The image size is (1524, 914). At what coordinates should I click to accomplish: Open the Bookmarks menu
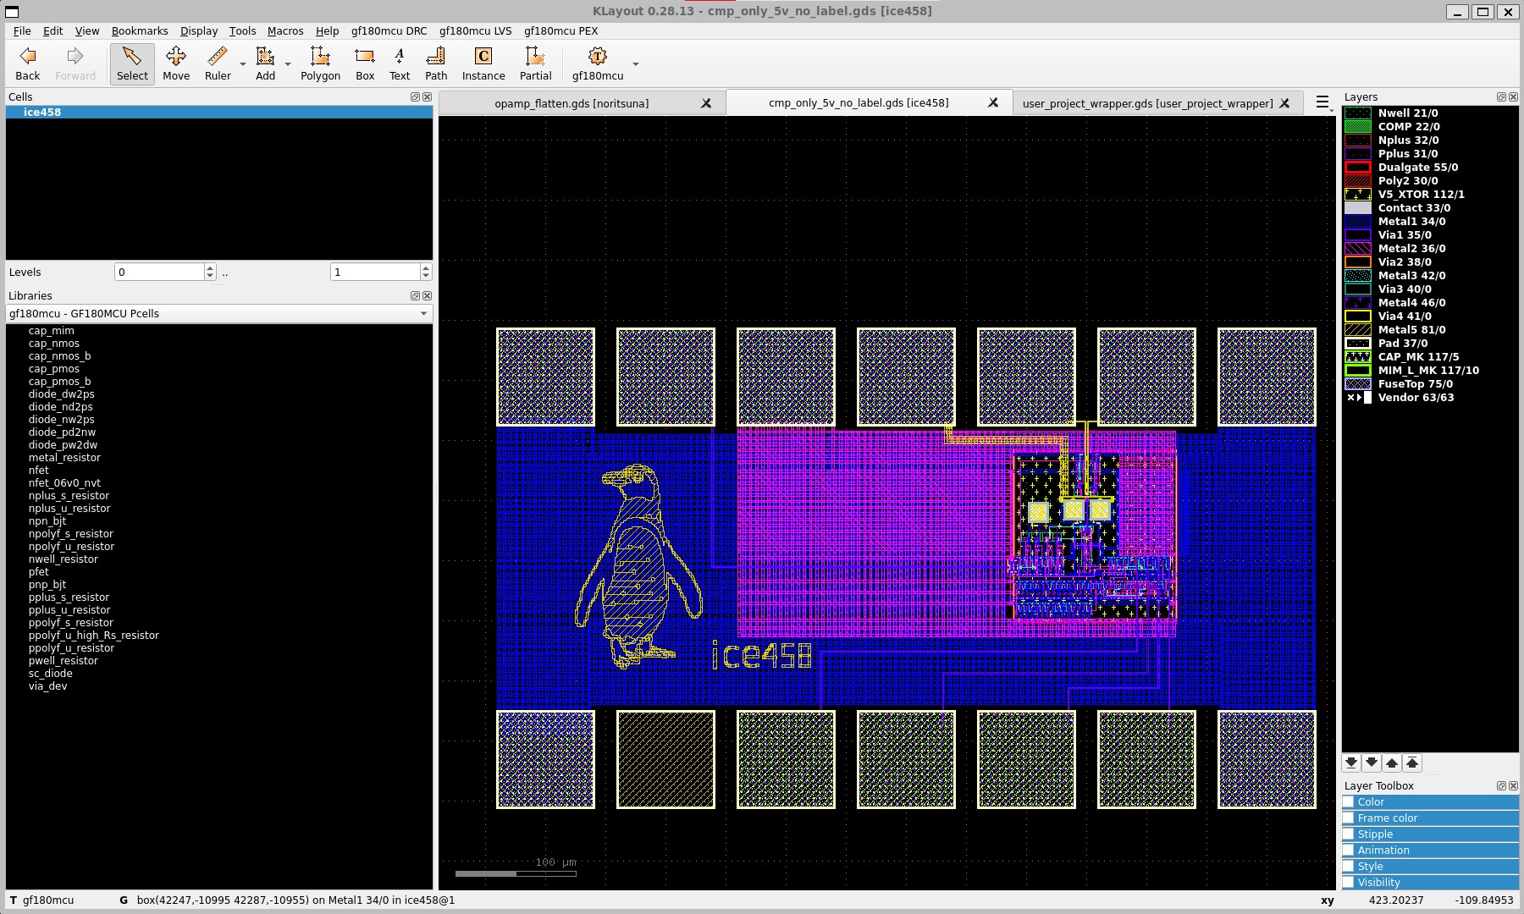[x=140, y=30]
